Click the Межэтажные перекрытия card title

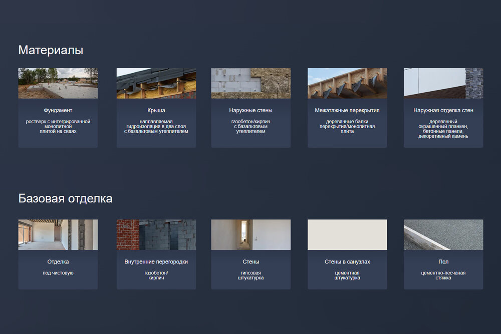pyautogui.click(x=347, y=110)
